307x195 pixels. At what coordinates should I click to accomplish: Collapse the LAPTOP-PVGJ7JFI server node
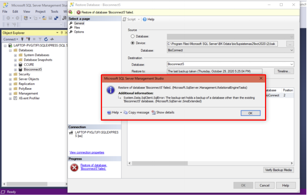tap(5, 46)
